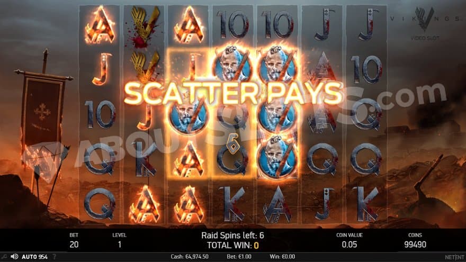The image size is (466, 262).
Task: Click the coins balance 99490
Action: coord(415,245)
